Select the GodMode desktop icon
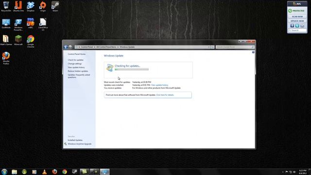The height and width of the screenshot is (175, 311). (x=6, y=23)
